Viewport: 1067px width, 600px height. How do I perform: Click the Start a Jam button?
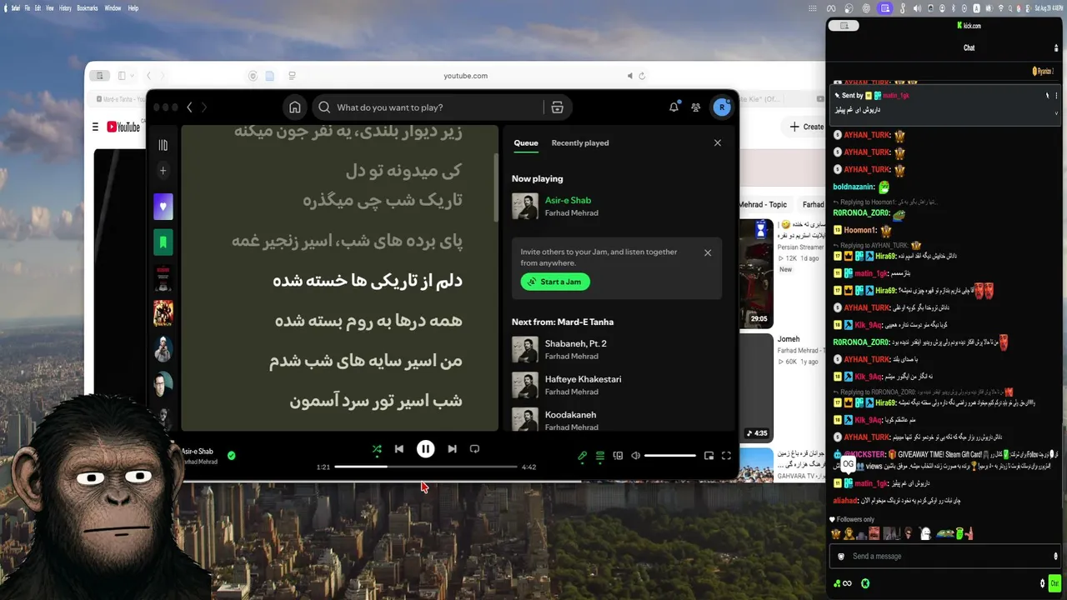[x=555, y=282]
